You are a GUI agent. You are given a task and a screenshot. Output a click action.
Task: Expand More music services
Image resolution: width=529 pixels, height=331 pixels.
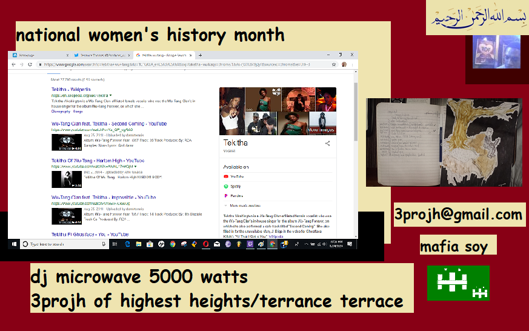click(242, 206)
